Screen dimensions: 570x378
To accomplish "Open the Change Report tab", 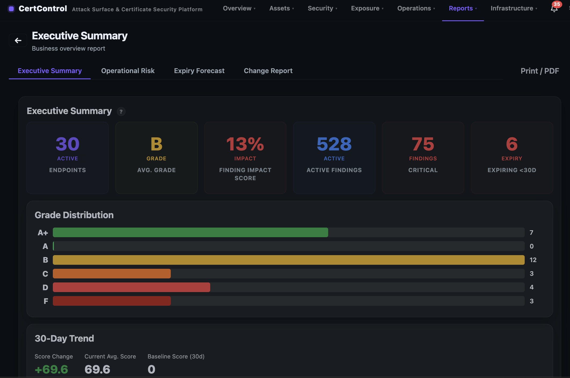I will 268,71.
